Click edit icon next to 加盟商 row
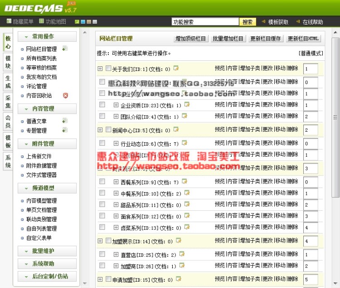This screenshot has width=340, height=288. [182, 265]
